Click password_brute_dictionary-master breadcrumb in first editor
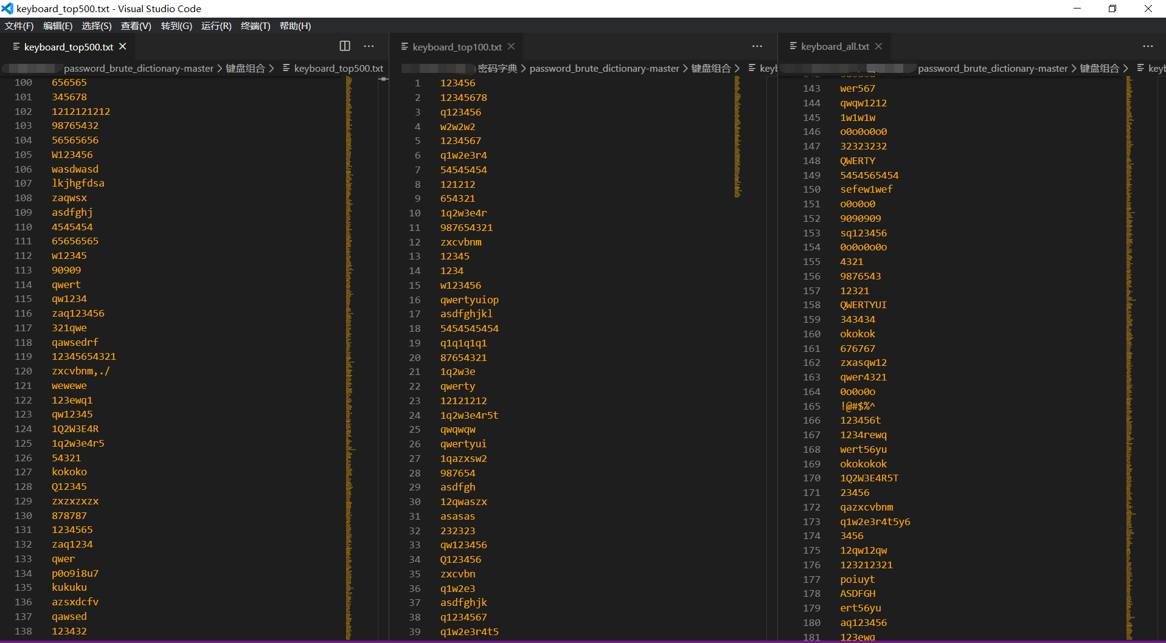1166x643 pixels. tap(139, 69)
